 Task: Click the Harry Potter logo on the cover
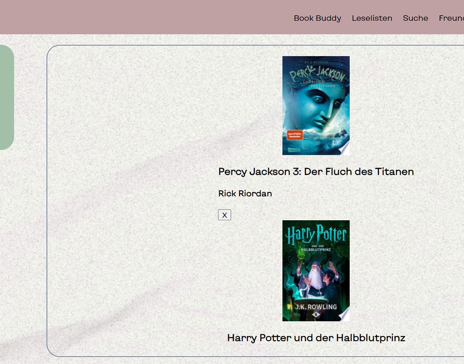(316, 235)
